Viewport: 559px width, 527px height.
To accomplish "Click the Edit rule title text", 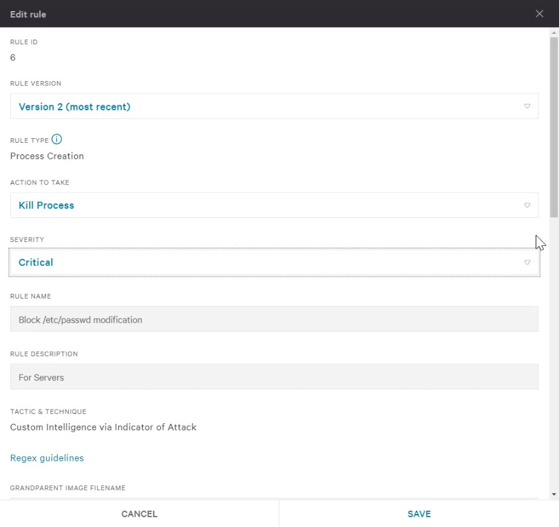I will coord(28,14).
